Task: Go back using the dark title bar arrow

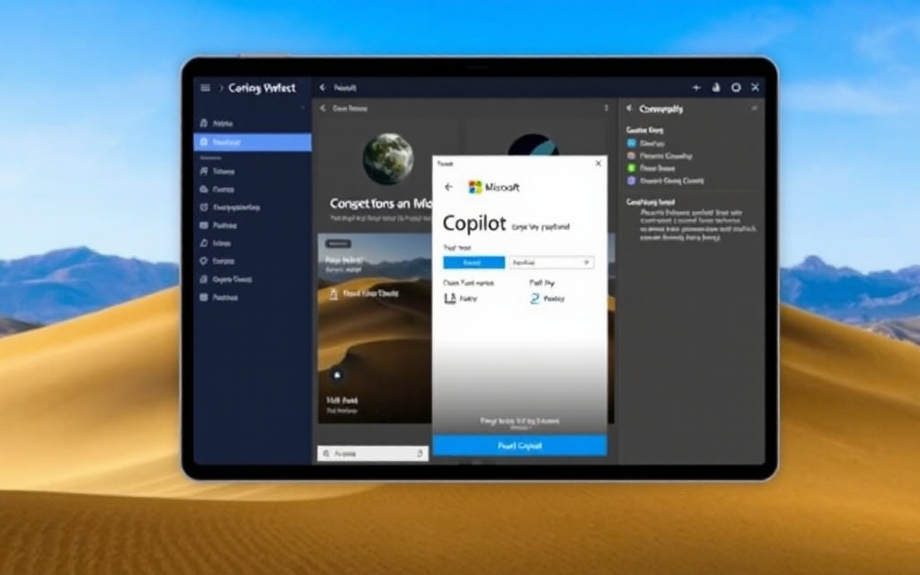Action: click(x=323, y=88)
